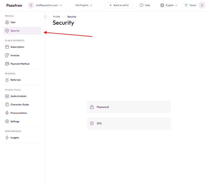Click the Pronunciations microphone icon
This screenshot has width=212, height=188.
[7, 113]
